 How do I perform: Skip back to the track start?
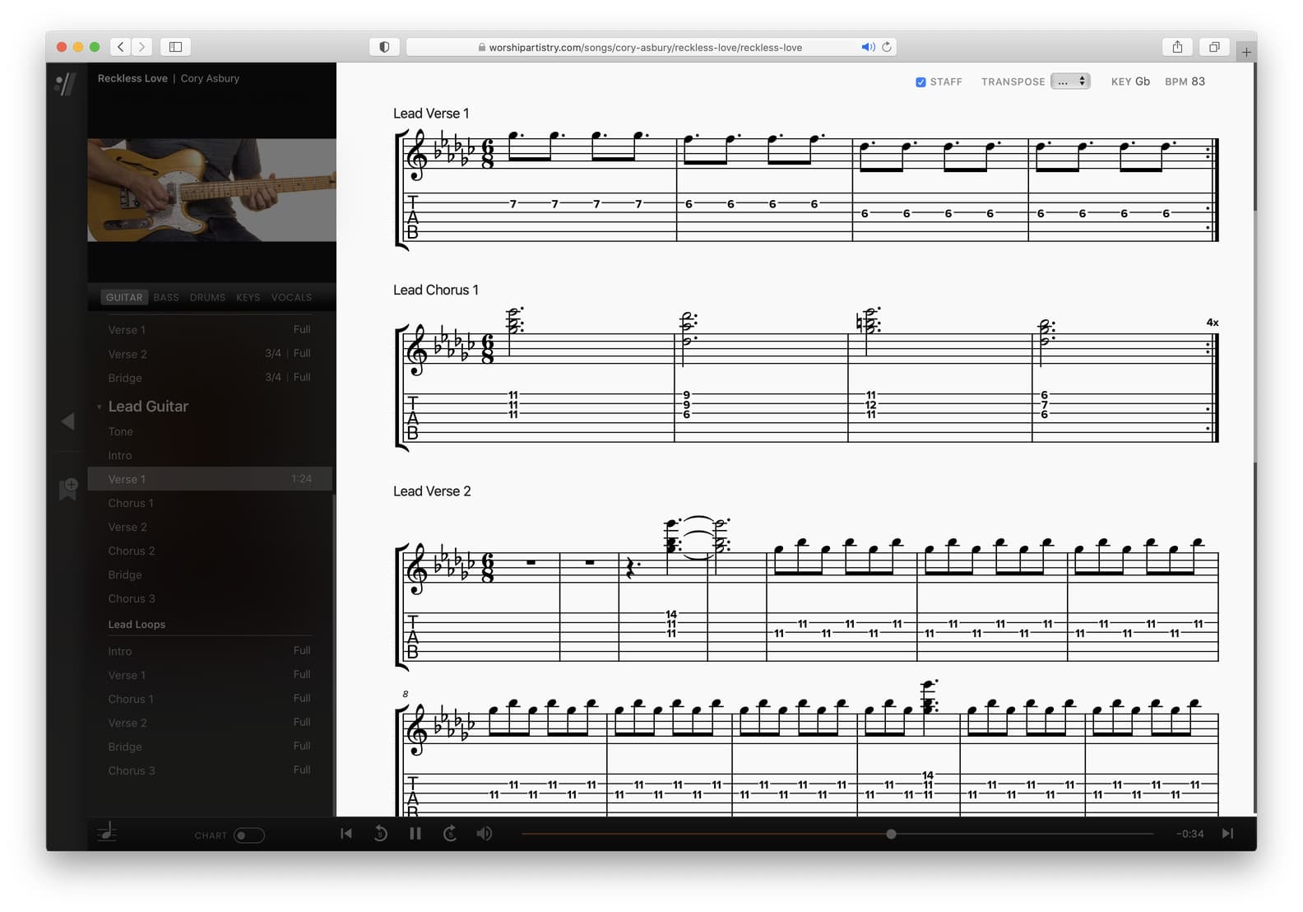[346, 834]
